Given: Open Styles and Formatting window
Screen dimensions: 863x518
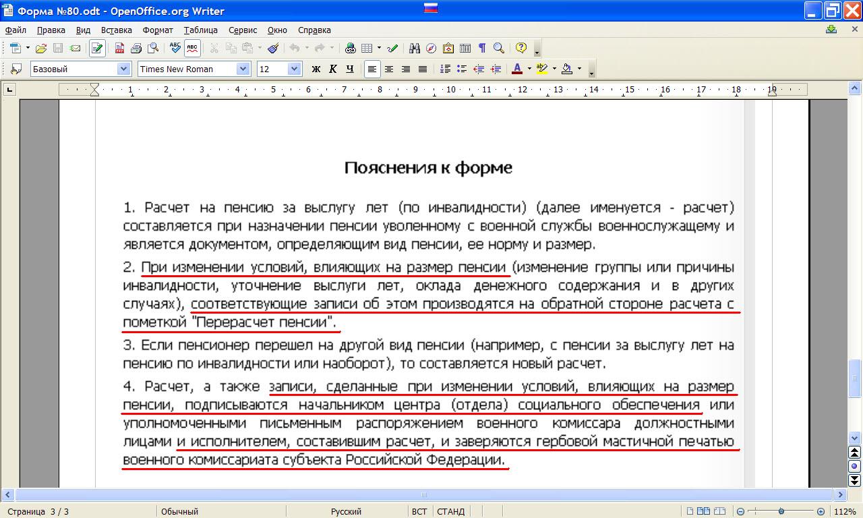Looking at the screenshot, I should (x=16, y=69).
